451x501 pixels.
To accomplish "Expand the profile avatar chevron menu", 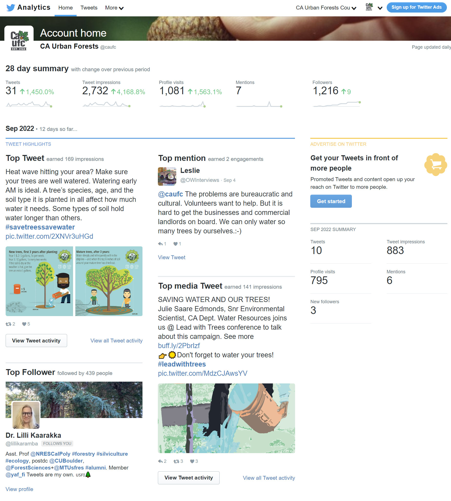I will click(x=380, y=8).
